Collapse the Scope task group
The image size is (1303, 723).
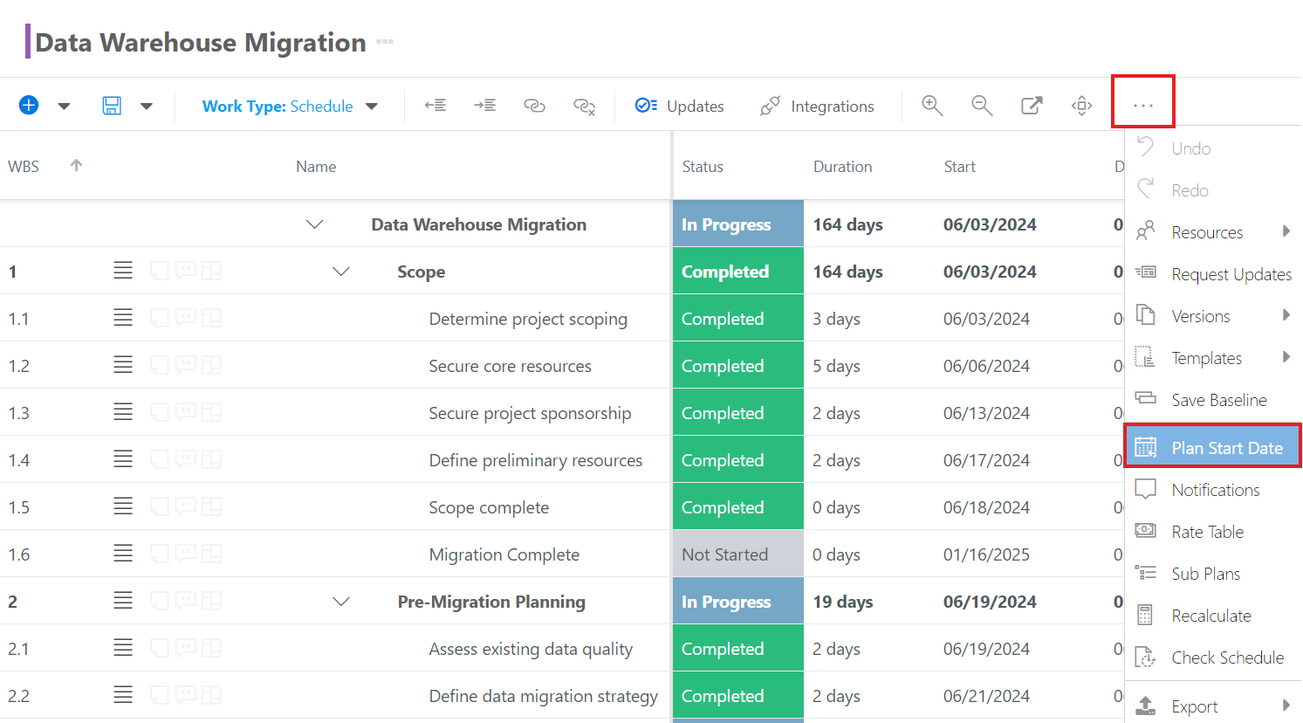[341, 272]
